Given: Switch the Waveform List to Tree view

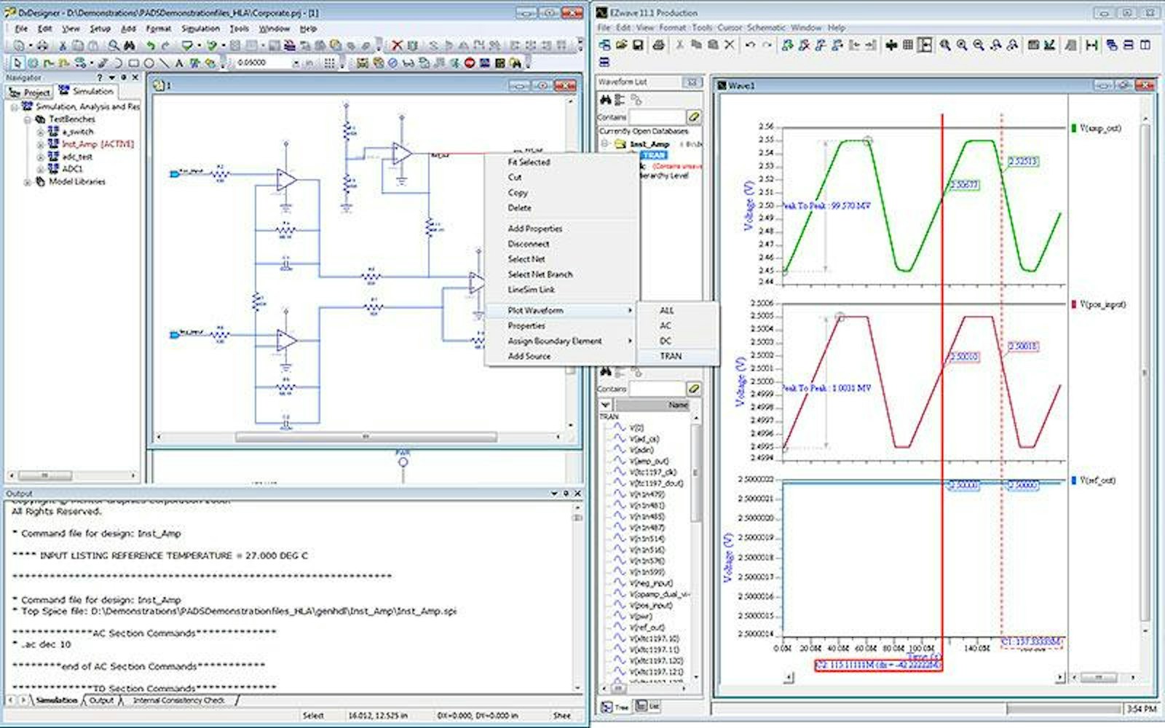Looking at the screenshot, I should 613,705.
